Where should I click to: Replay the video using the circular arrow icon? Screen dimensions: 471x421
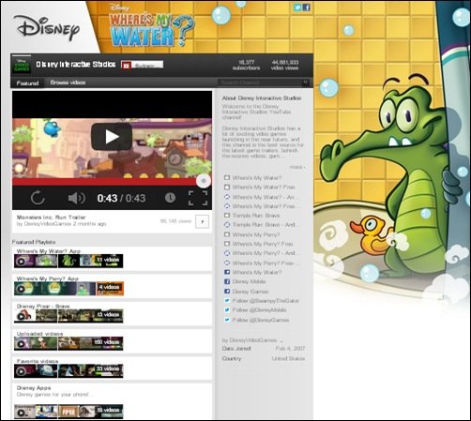click(x=38, y=198)
